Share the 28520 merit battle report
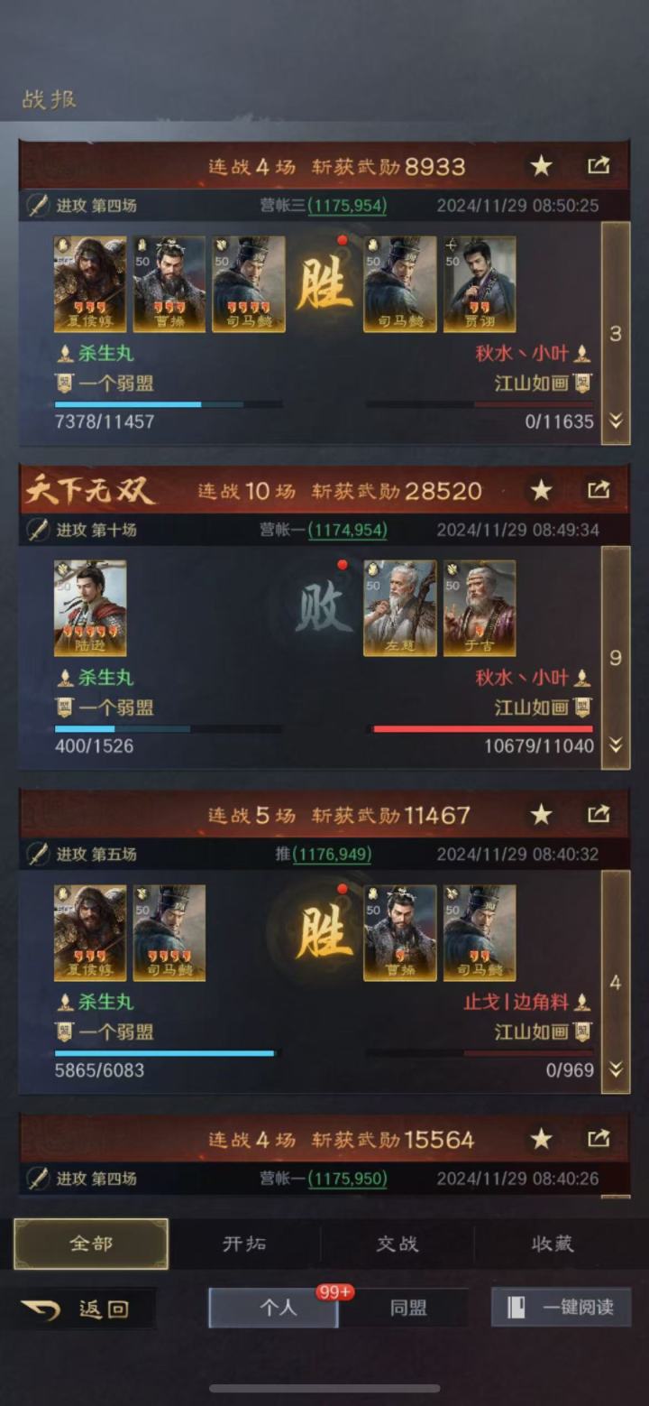The height and width of the screenshot is (1406, 649). 599,489
